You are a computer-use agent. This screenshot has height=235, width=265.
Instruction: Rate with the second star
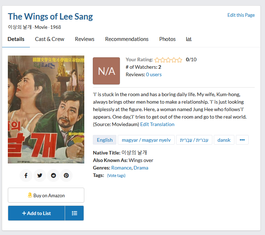pyautogui.click(x=163, y=60)
